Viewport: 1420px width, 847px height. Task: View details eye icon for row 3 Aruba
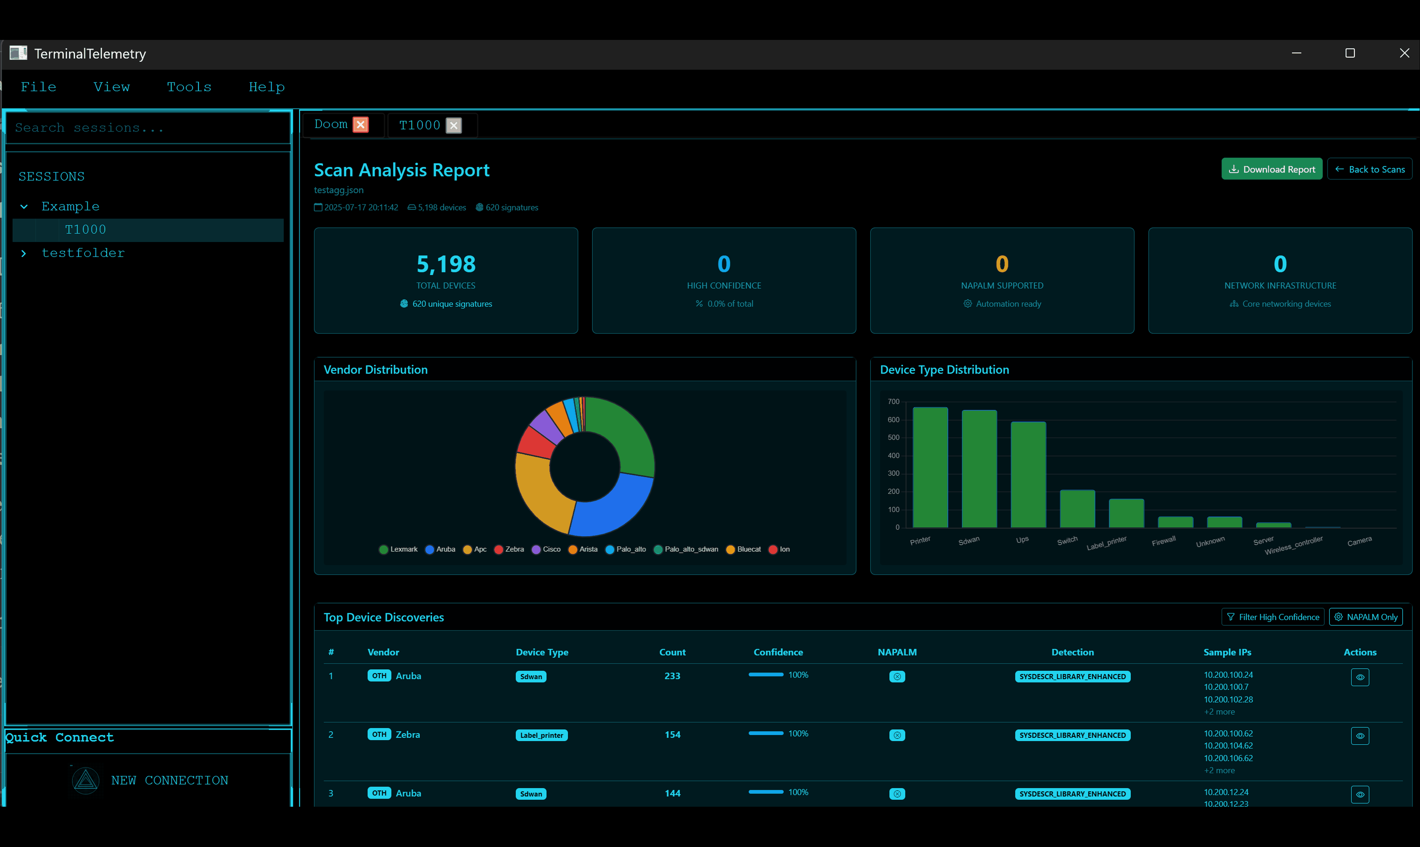(x=1360, y=795)
